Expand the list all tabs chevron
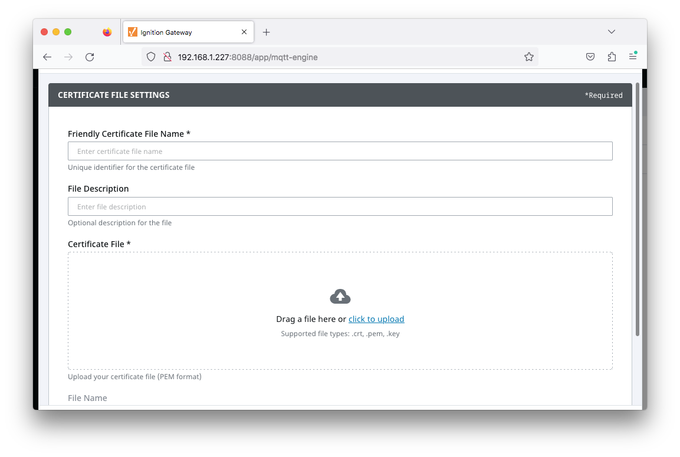Screen dimensions: 680x457 tap(612, 32)
